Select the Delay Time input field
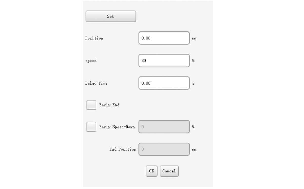Viewport: 304px width, 189px height. (x=164, y=83)
